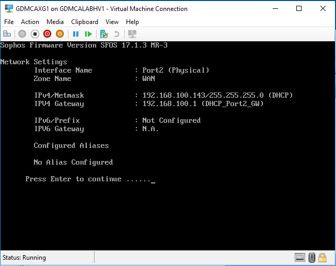Viewport: 336px width, 266px height.
Task: Click the 'IPV4 Gateway' label
Action: click(59, 104)
